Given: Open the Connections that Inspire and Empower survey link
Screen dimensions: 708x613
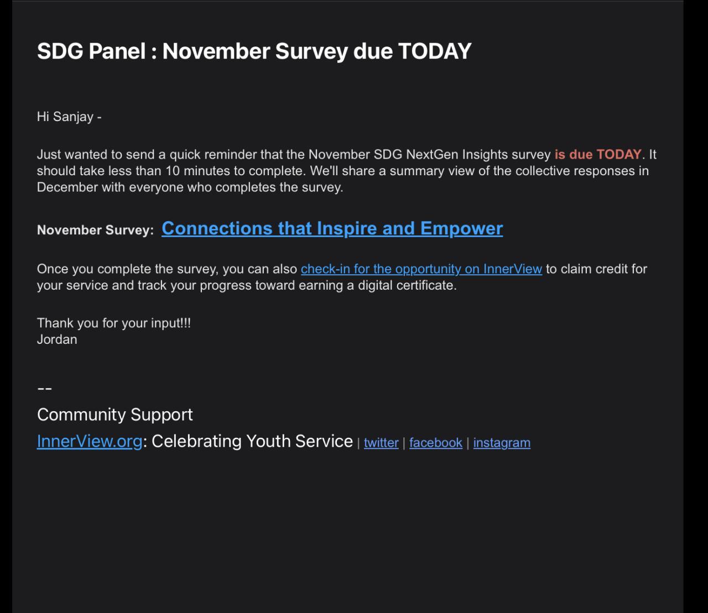Looking at the screenshot, I should pos(332,229).
